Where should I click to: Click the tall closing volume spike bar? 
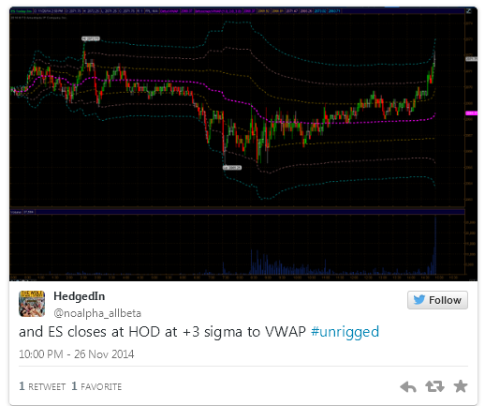coord(435,246)
